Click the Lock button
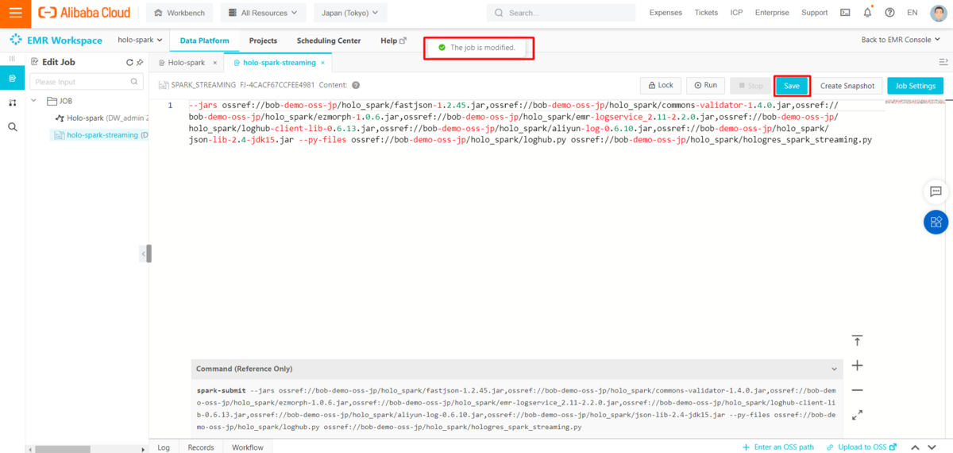 660,85
